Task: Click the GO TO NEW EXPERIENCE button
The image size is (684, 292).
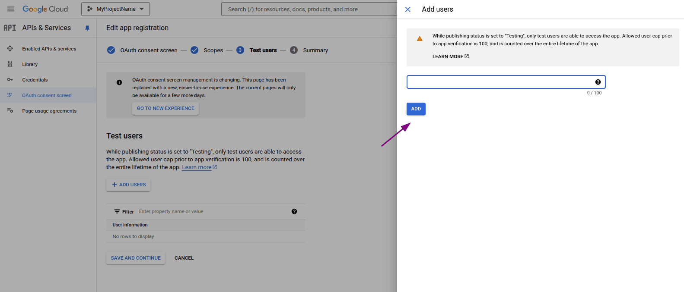Action: (x=165, y=108)
